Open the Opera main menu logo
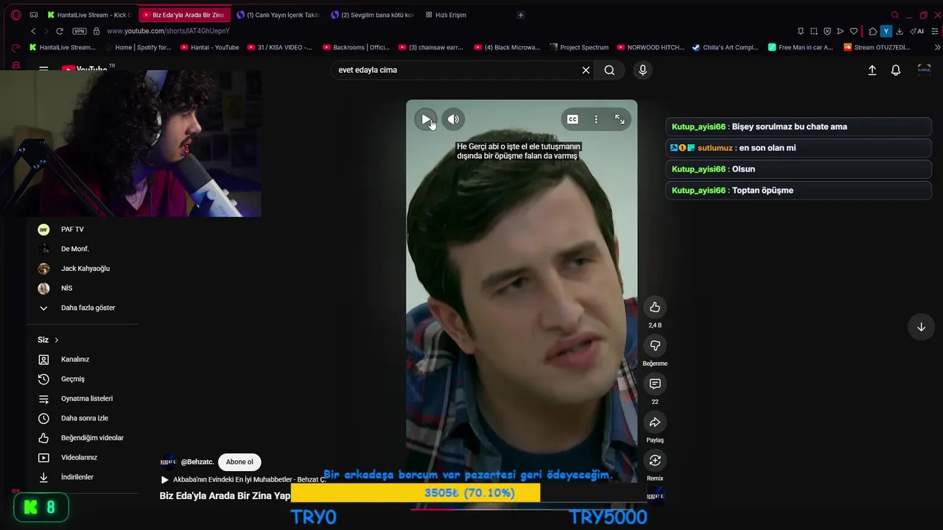This screenshot has width=943, height=530. tap(16, 15)
